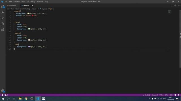
Task: Click the errors and warnings status indicator
Action: pos(5,95)
